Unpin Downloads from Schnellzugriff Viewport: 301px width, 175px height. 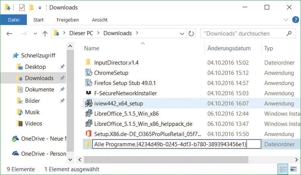pyautogui.click(x=62, y=78)
